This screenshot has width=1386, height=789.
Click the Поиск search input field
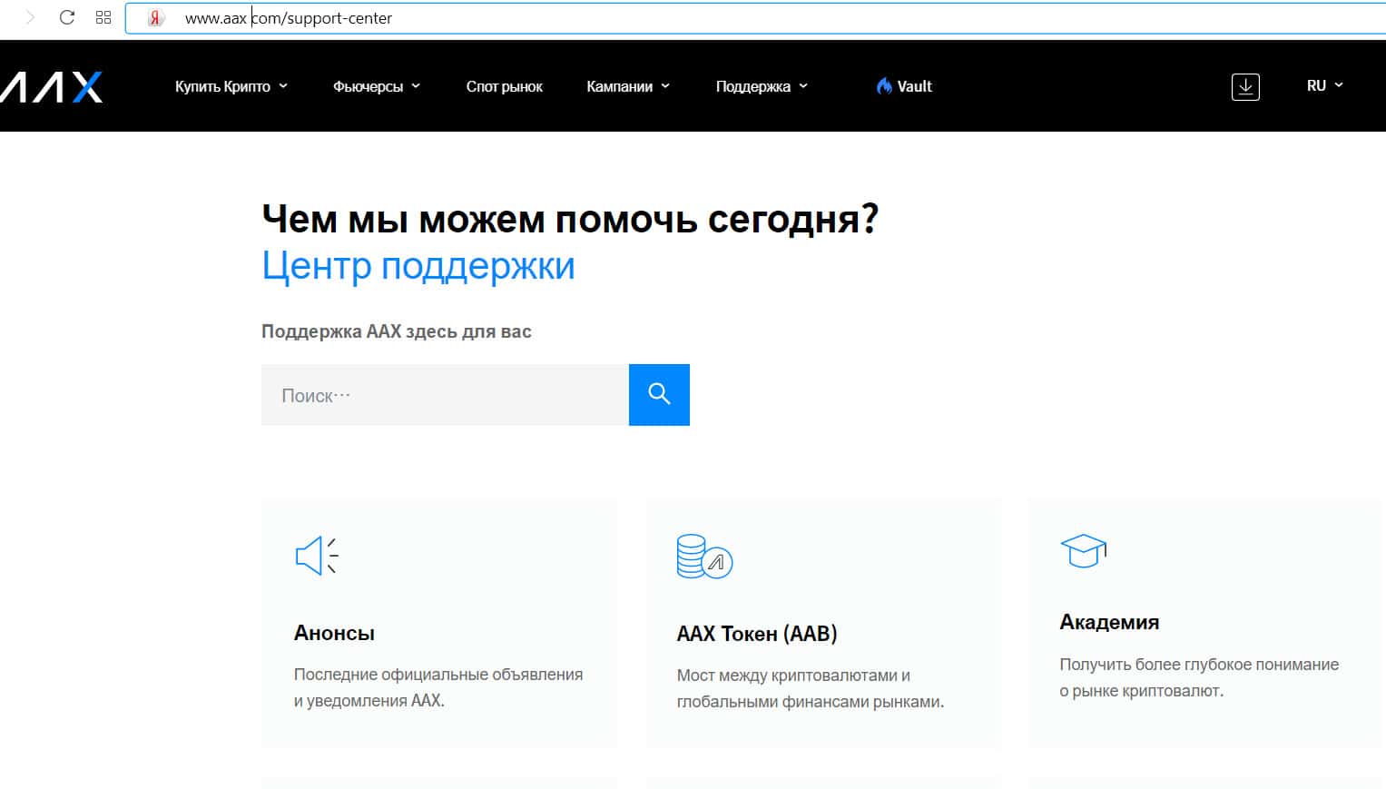click(x=445, y=395)
